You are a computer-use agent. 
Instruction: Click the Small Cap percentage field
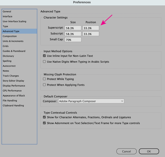pyautogui.click(x=73, y=40)
